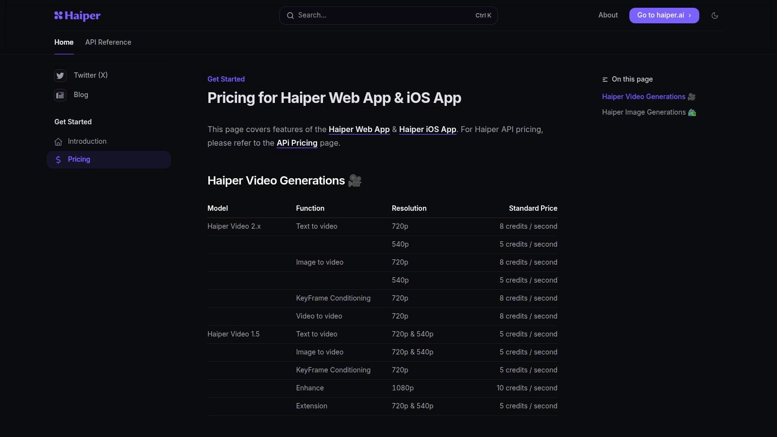
Task: Click the Haiper logo
Action: [x=77, y=15]
